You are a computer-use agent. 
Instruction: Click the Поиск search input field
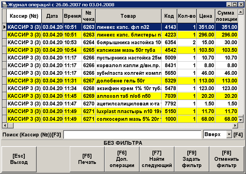[x=133, y=134]
